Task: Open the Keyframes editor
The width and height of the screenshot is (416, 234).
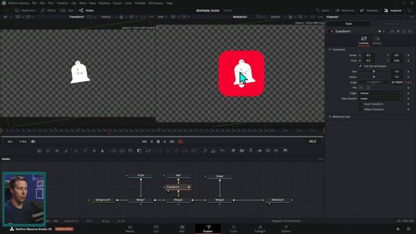Action: pyautogui.click(x=345, y=10)
